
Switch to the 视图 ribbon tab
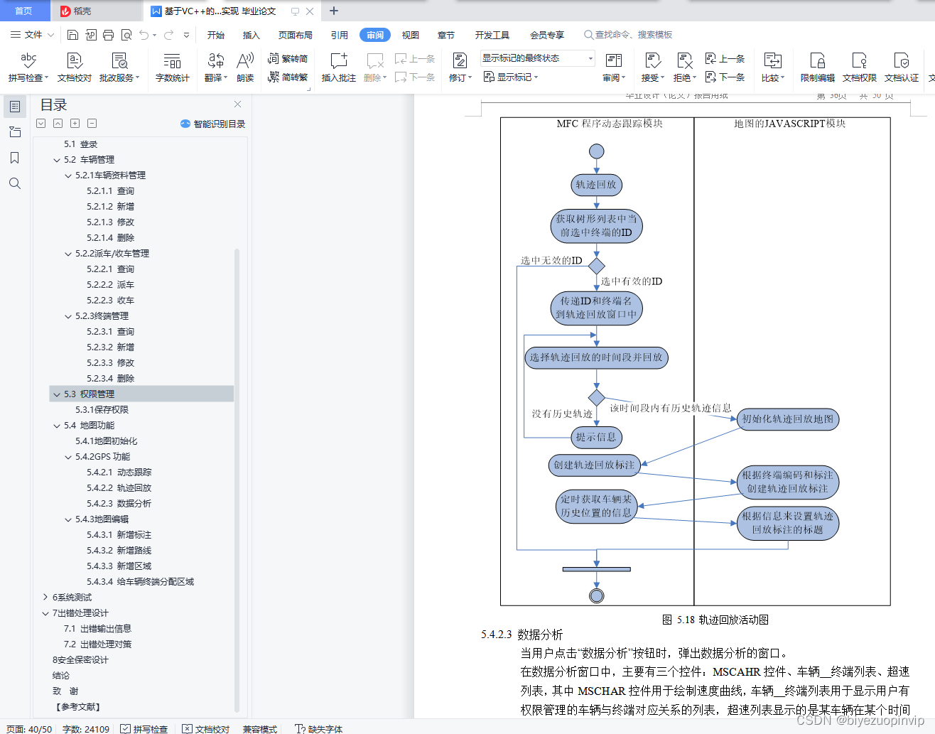pyautogui.click(x=410, y=33)
